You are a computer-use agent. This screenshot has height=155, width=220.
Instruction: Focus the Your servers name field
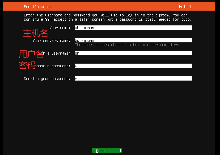pos(133,41)
